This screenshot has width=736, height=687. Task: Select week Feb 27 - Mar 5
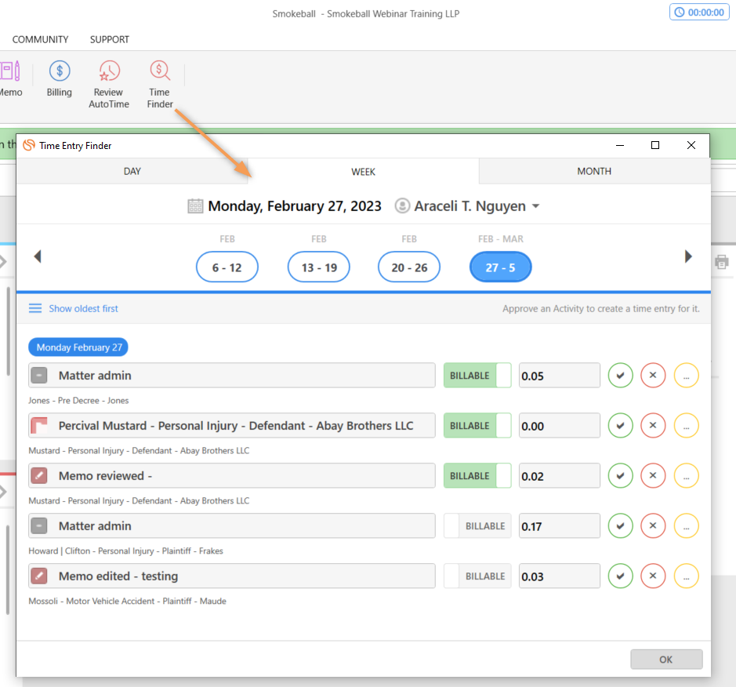click(500, 267)
